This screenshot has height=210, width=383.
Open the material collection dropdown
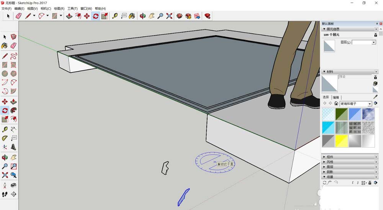[x=370, y=104]
